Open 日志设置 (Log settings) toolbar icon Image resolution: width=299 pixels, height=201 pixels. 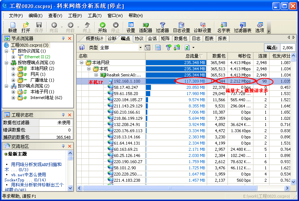(181, 27)
